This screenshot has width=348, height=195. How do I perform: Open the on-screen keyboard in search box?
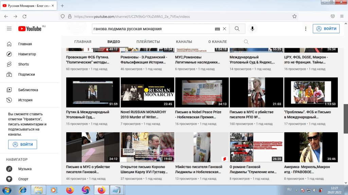pyautogui.click(x=217, y=29)
